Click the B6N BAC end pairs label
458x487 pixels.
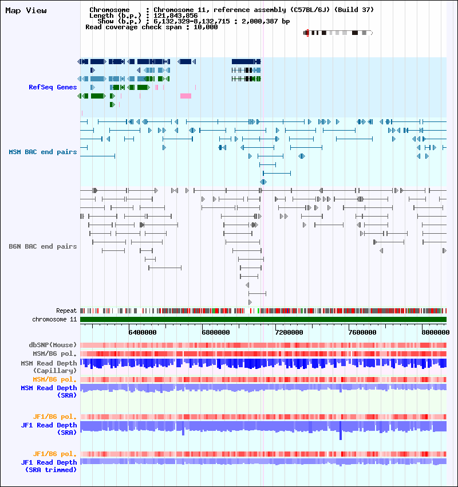point(43,246)
